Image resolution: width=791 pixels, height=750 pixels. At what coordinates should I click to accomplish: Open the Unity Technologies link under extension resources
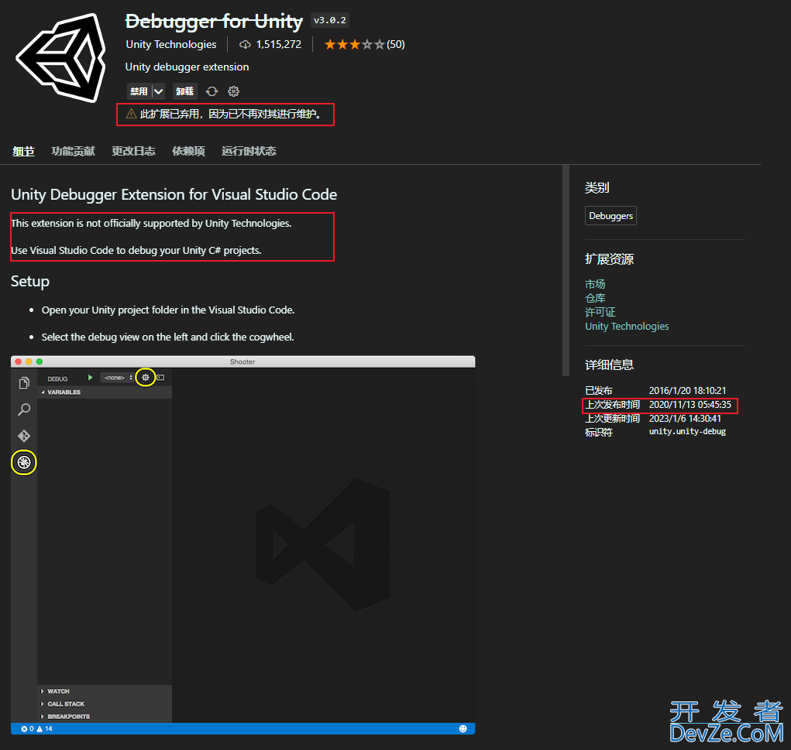(627, 326)
